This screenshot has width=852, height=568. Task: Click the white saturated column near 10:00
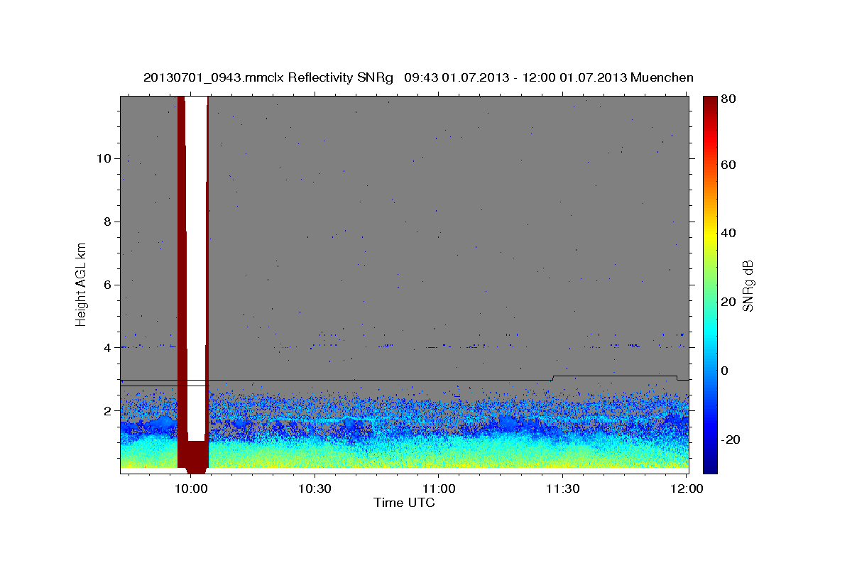[x=197, y=268]
